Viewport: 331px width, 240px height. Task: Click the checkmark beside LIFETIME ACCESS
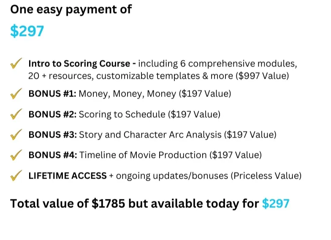pyautogui.click(x=16, y=175)
